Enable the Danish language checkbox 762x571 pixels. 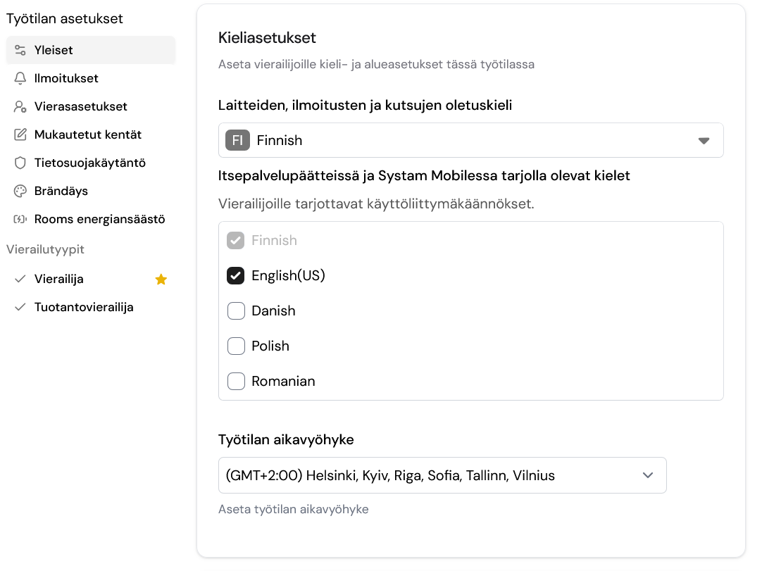236,310
